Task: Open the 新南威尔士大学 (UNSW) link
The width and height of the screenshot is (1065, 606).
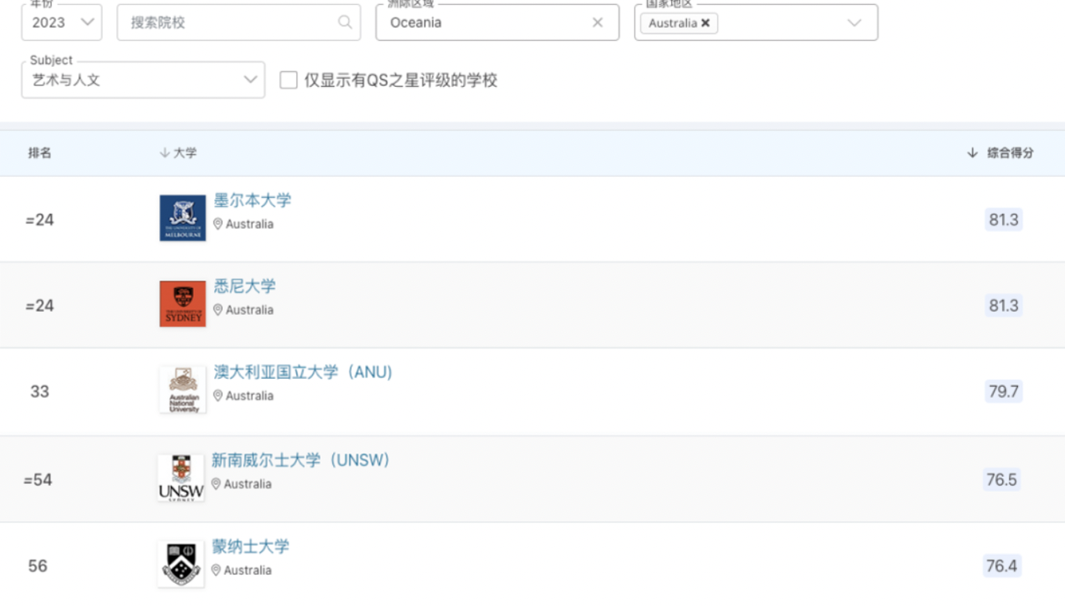Action: click(x=301, y=460)
